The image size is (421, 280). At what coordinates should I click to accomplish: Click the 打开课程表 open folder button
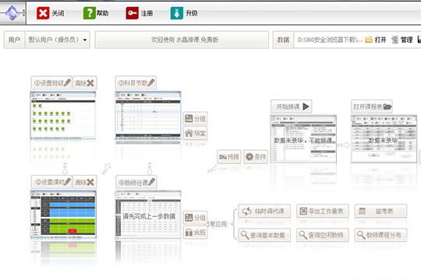(x=372, y=107)
